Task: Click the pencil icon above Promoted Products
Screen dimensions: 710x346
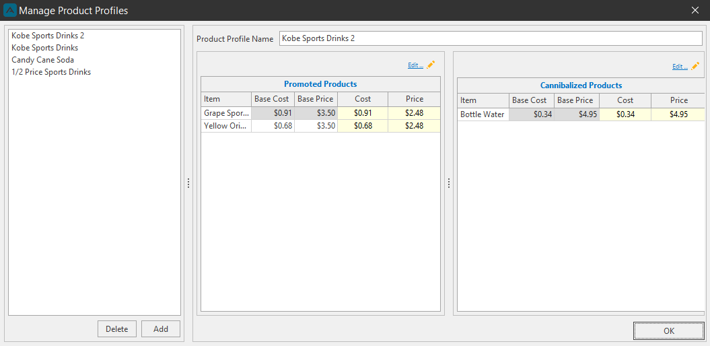Action: 431,65
